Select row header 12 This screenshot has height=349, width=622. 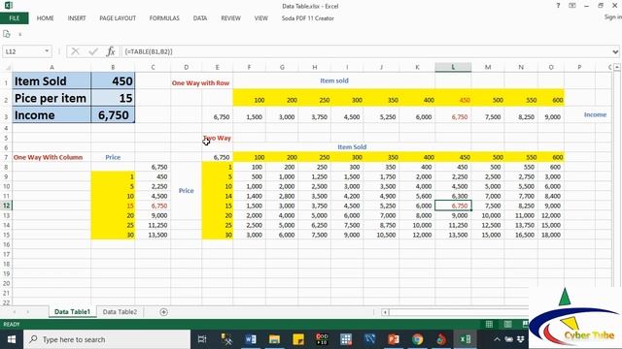coord(7,206)
